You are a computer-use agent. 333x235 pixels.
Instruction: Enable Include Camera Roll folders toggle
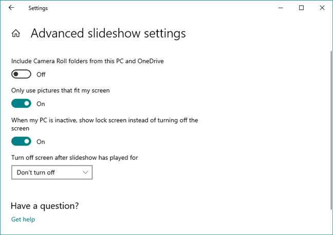[21, 74]
